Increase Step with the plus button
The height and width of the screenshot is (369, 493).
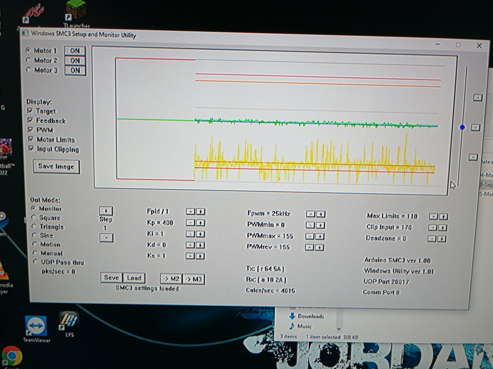tap(106, 211)
